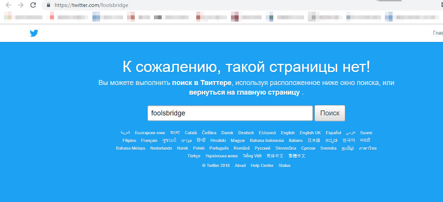Click the search box containing foolsbridge
Image resolution: width=443 pixels, height=202 pixels.
click(230, 113)
